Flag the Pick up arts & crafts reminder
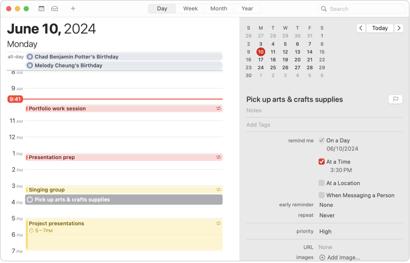The height and width of the screenshot is (263, 410). 395,99
